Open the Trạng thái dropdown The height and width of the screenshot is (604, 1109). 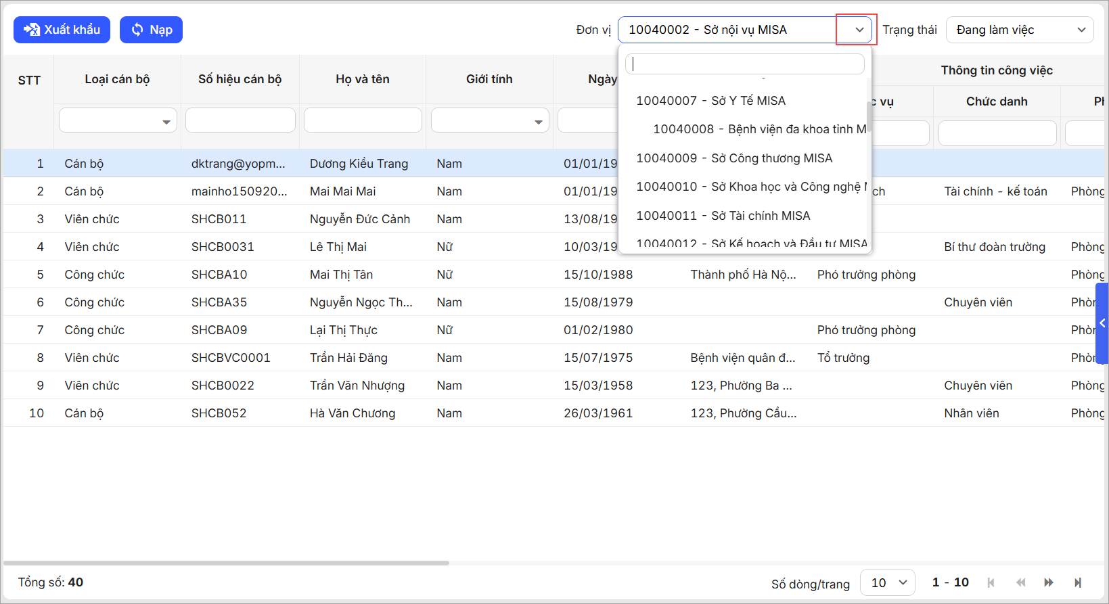pos(1019,30)
